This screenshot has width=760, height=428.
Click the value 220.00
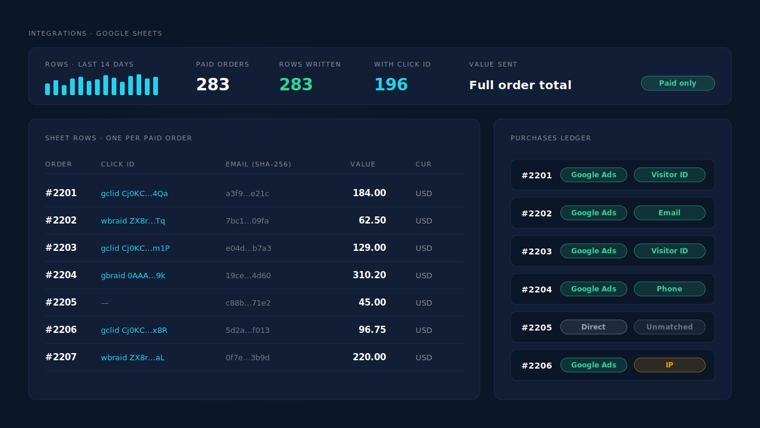(x=369, y=357)
